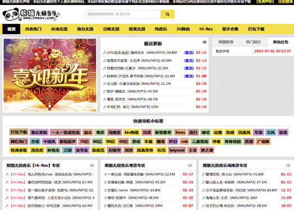This screenshot has height=210, width=294.
Task: Open the DJ舞曲 menu item
Action: 183,29
